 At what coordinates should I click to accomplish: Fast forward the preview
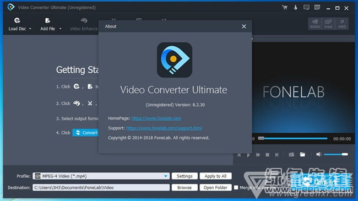[x=258, y=155]
